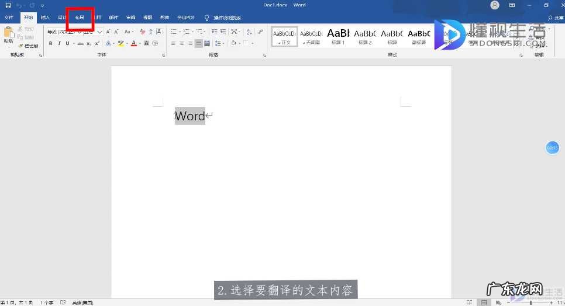Toggle bold formatting
The width and height of the screenshot is (565, 306).
pyautogui.click(x=50, y=44)
